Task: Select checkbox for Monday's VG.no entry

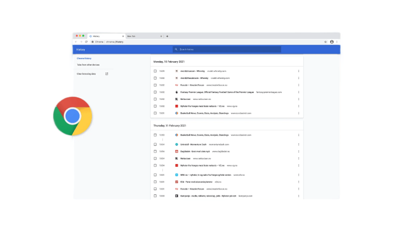Action: pyautogui.click(x=155, y=106)
